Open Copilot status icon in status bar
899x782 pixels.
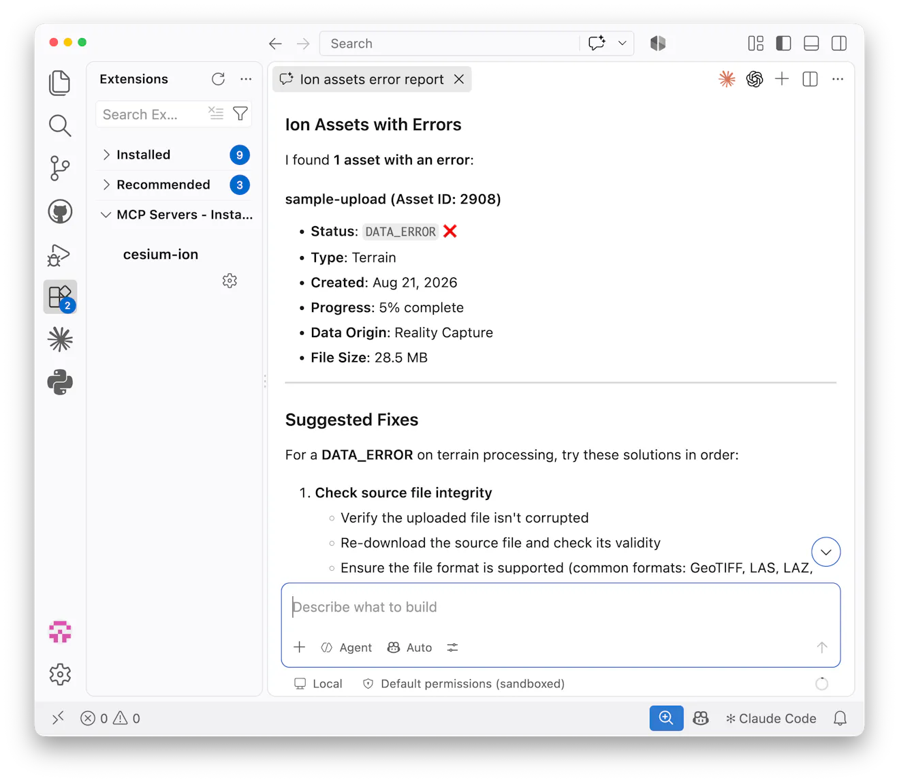pyautogui.click(x=701, y=718)
